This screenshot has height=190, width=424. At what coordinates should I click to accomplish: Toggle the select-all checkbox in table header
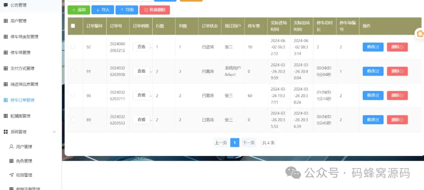tap(73, 26)
